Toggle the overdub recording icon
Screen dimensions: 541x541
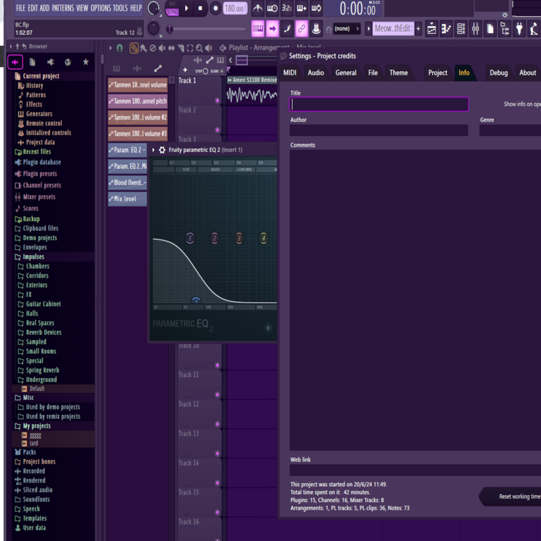point(302,8)
